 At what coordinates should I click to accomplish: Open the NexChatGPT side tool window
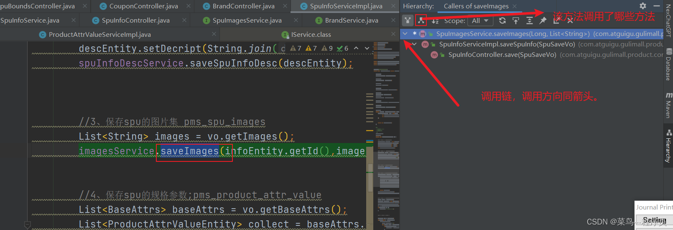(668, 21)
